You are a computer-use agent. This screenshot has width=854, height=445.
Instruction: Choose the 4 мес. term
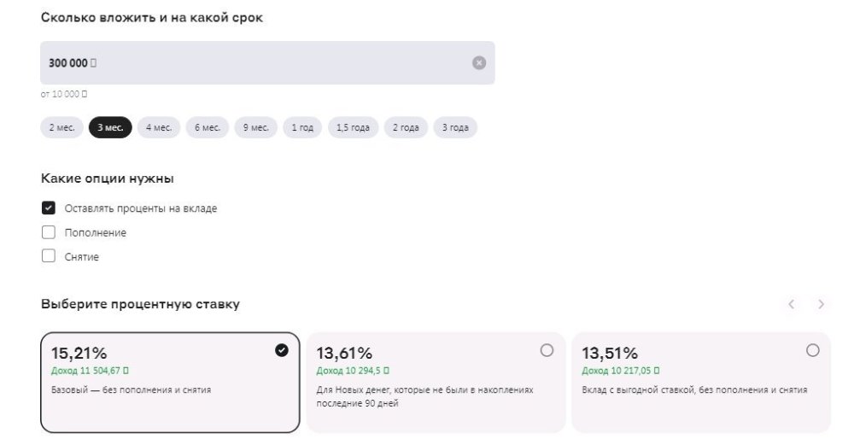point(159,127)
